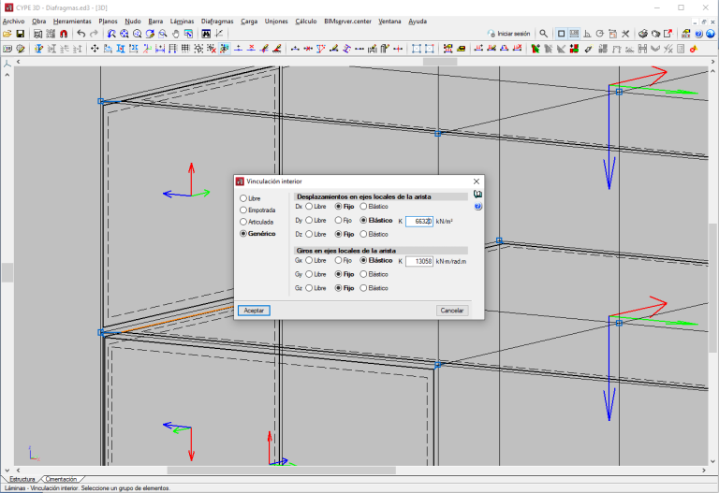Switch to the Cimentación tab

pyautogui.click(x=62, y=479)
